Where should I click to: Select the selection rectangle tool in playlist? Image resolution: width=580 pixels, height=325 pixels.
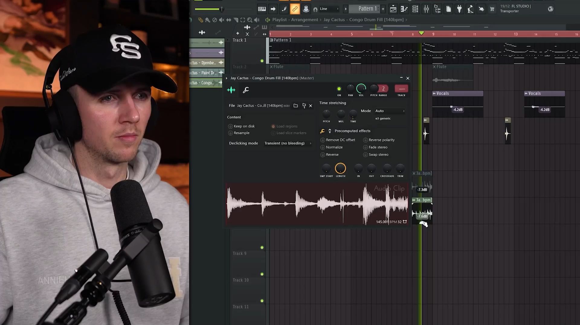(x=243, y=20)
